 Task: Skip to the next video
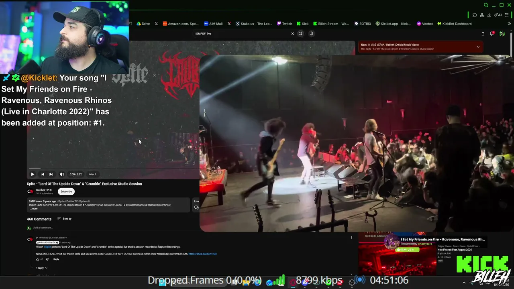(x=51, y=174)
